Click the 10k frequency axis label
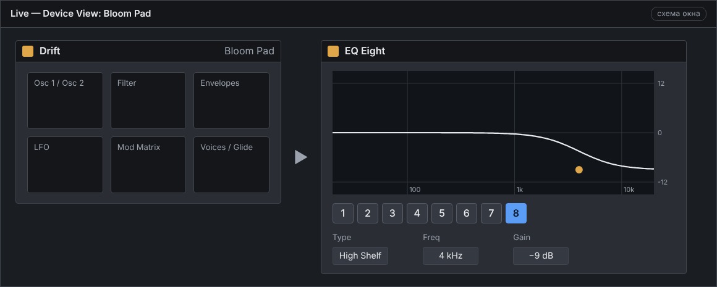 (629, 189)
